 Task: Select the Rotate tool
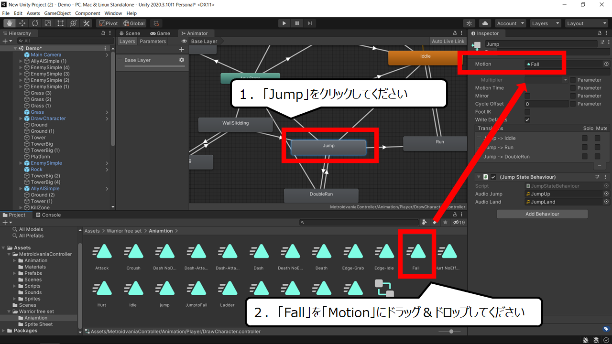tap(35, 23)
